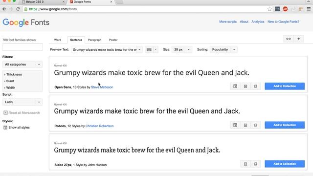The height and width of the screenshot is (176, 313).
Task: Add Roboto to Collection
Action: (x=285, y=125)
